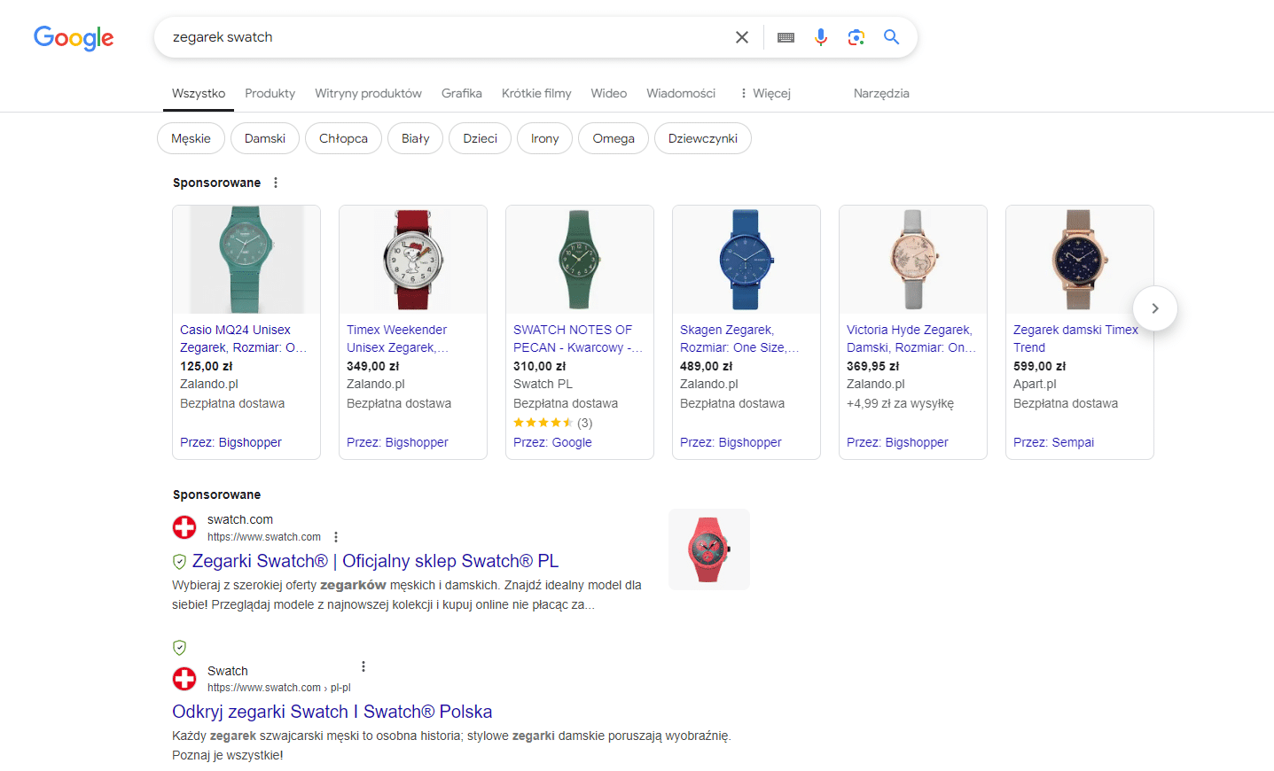Open the Wiadomości tab
Viewport: 1274px width, 771px height.
681,93
